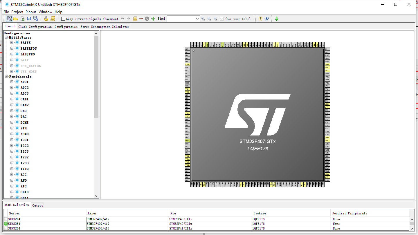Image resolution: width=418 pixels, height=235 pixels.
Task: Open an existing project via toolbar icon
Action: coord(16,19)
